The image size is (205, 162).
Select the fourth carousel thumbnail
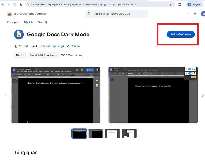[129, 134]
